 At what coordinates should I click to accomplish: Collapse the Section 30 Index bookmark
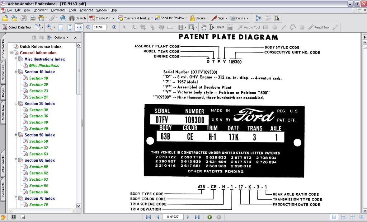coord(16,103)
